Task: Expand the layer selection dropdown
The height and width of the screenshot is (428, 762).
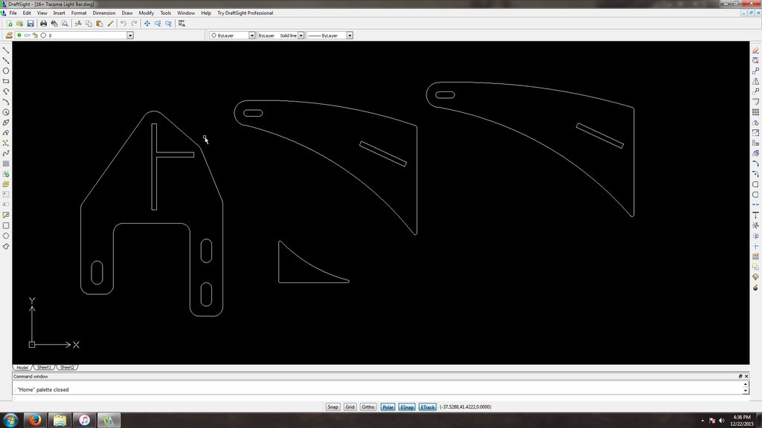Action: (x=130, y=36)
